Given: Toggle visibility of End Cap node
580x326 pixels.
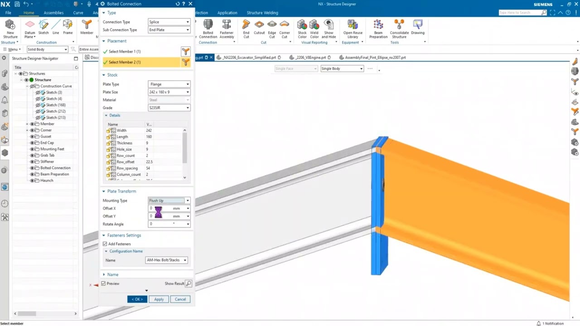Looking at the screenshot, I should pyautogui.click(x=32, y=143).
